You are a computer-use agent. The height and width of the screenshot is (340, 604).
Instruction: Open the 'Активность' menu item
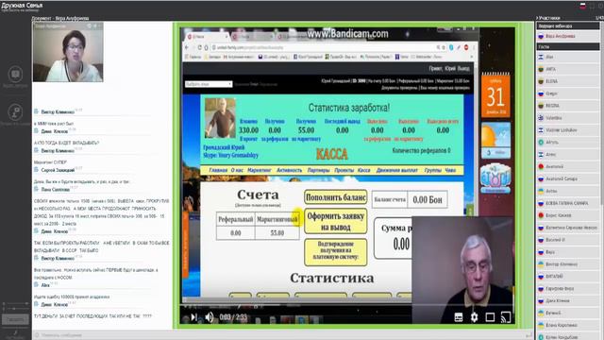tap(290, 170)
